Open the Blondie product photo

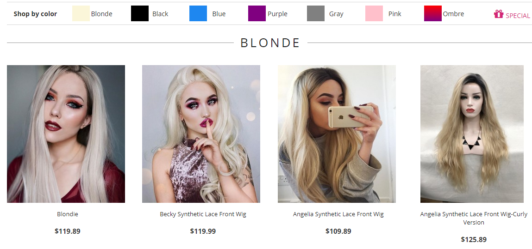tap(66, 134)
